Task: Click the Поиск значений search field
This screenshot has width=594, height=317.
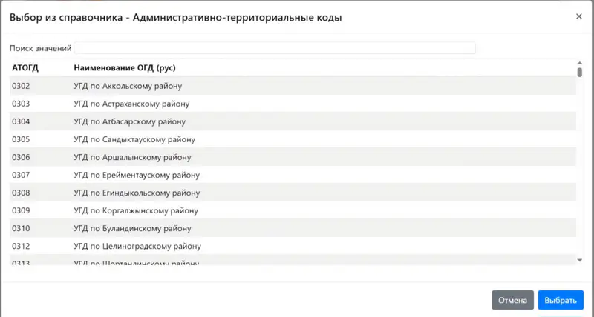Action: pos(275,48)
